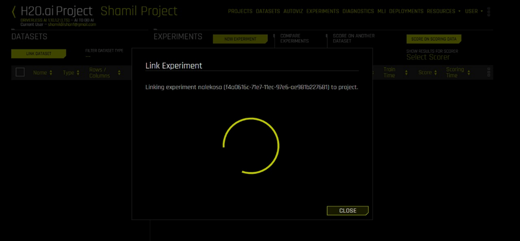Expand the Resources dropdown menu
The image size is (520, 241).
pyautogui.click(x=444, y=11)
